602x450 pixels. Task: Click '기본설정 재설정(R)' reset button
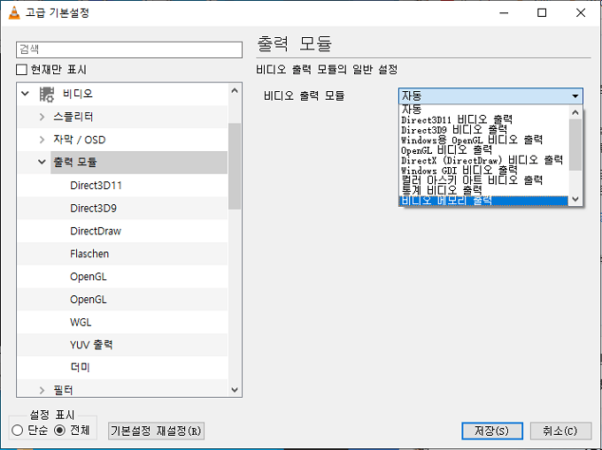156,431
